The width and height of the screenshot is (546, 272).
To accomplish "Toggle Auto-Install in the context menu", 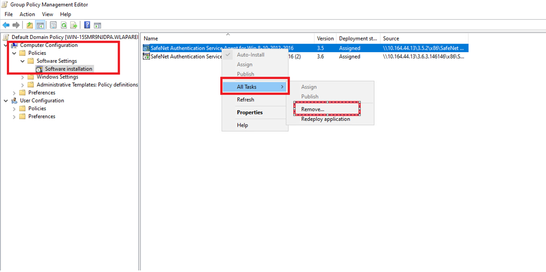I will pos(255,55).
